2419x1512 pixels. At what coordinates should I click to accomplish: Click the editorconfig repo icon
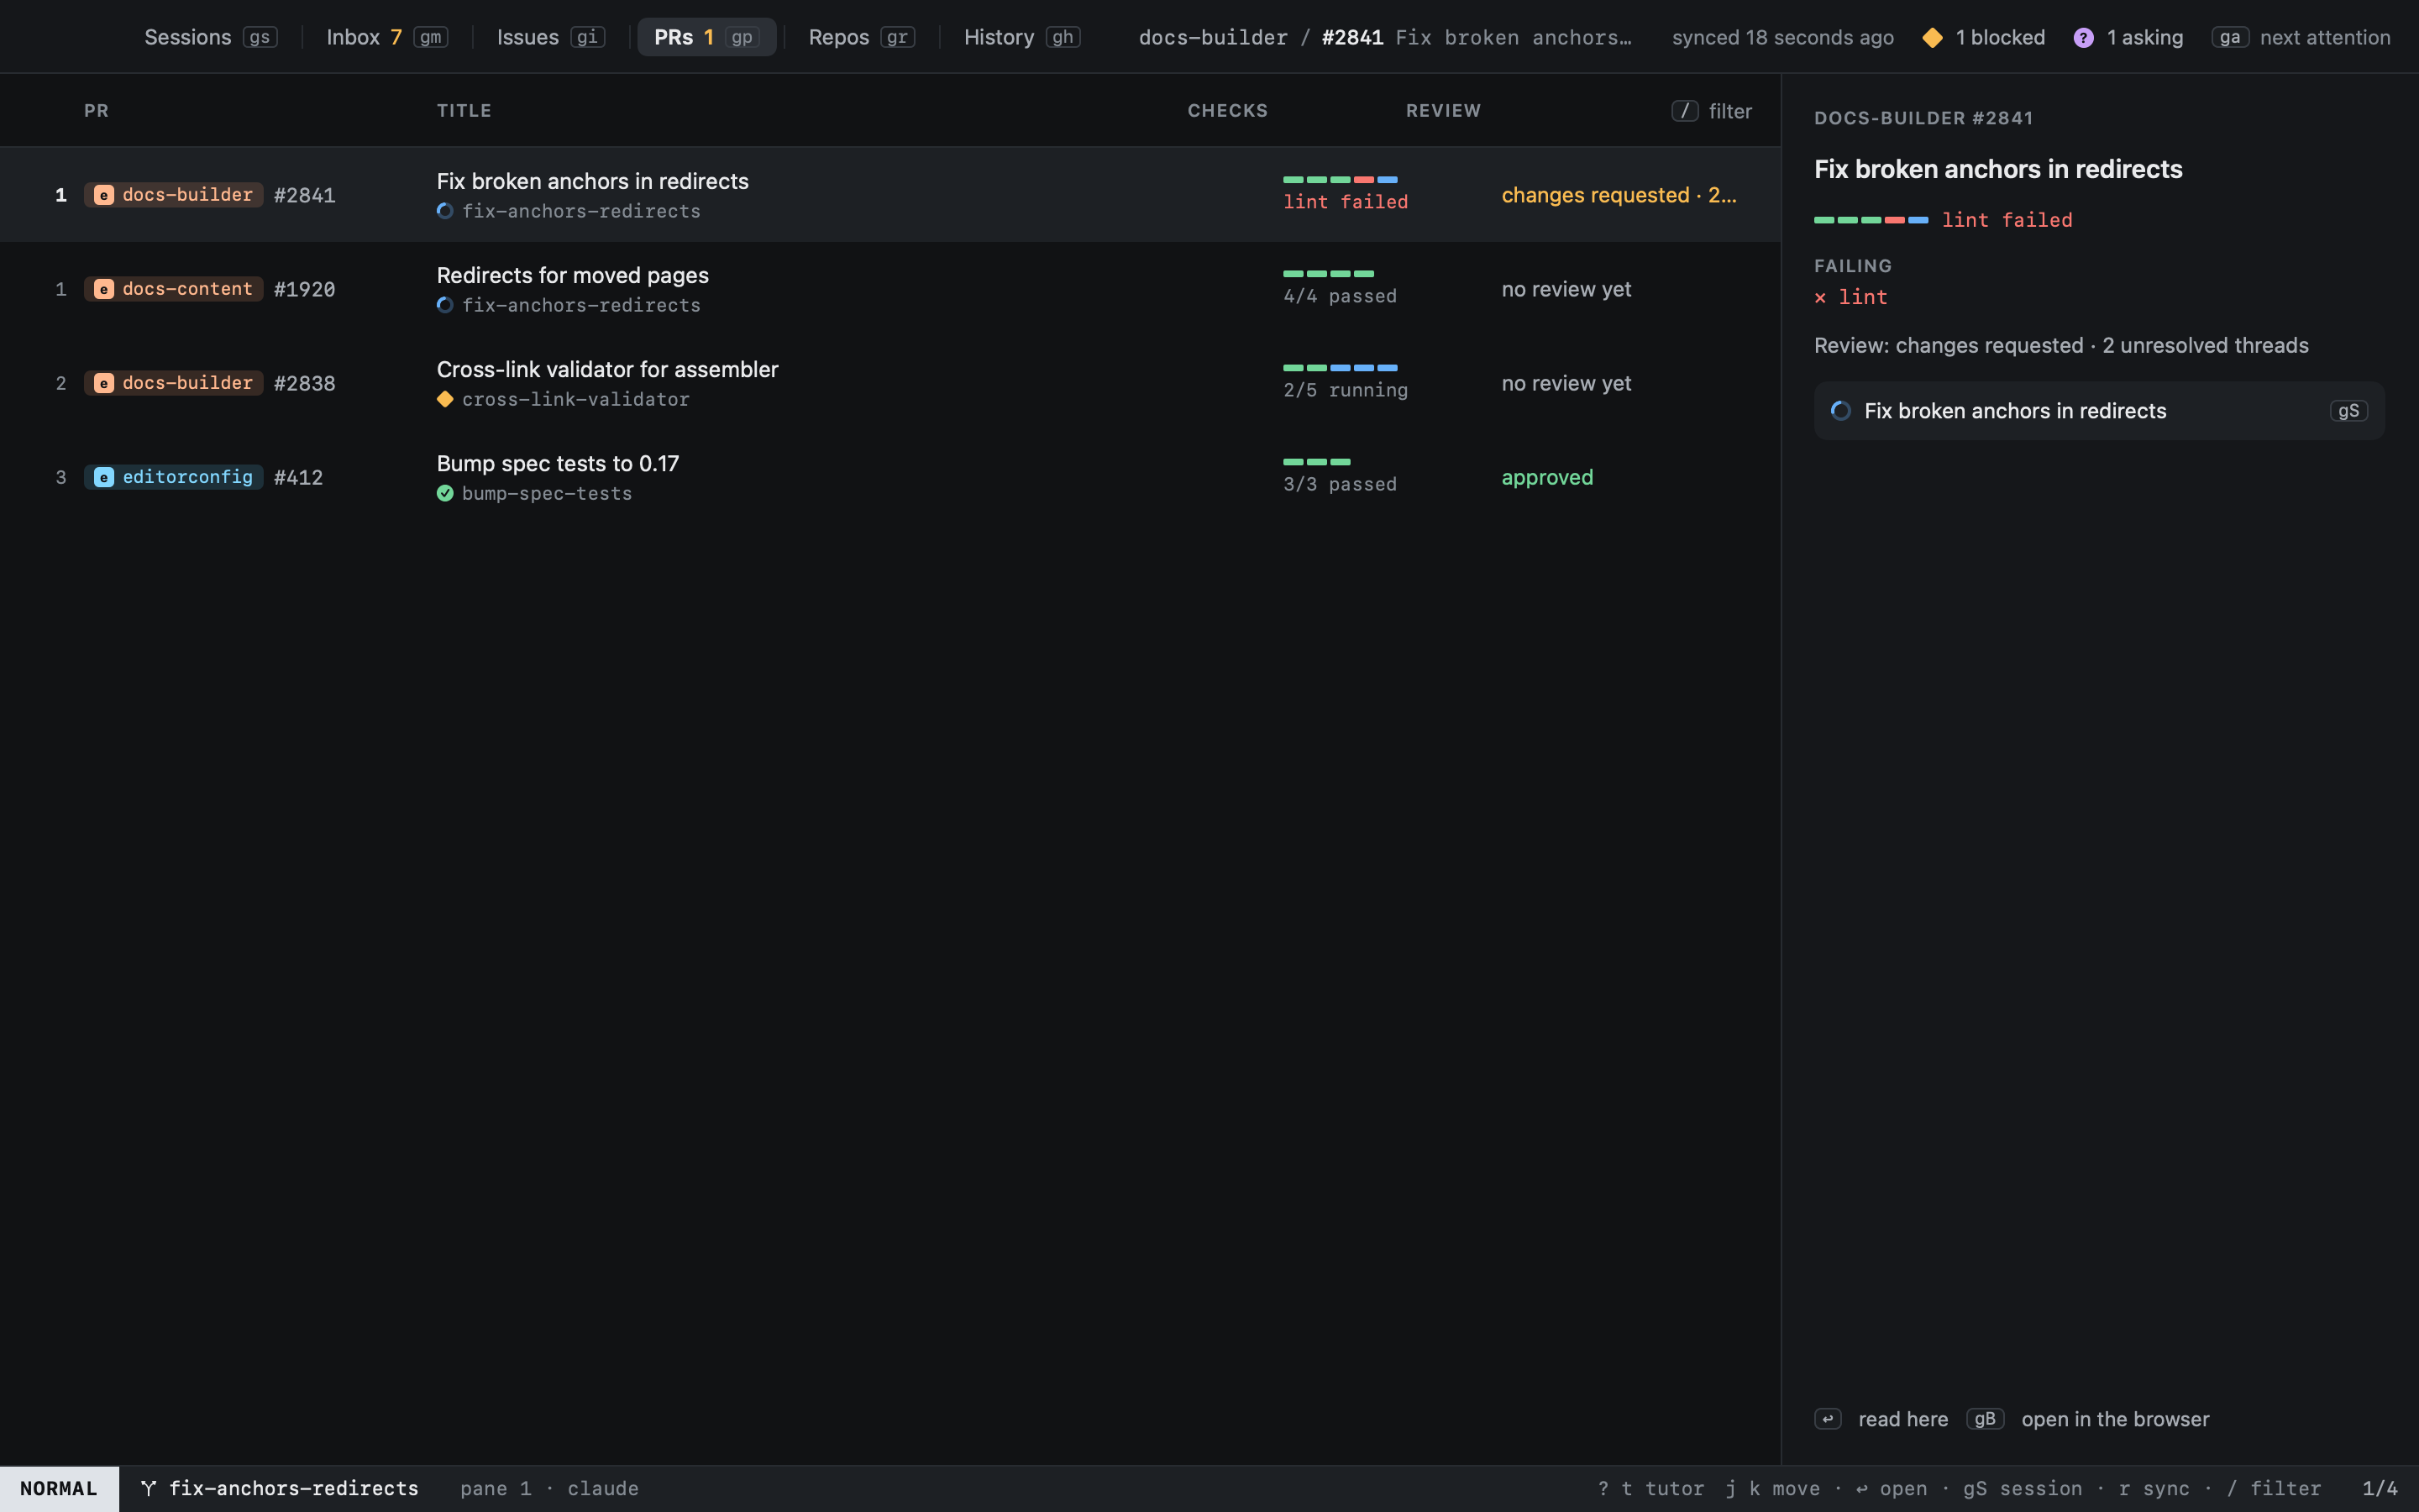pos(103,477)
